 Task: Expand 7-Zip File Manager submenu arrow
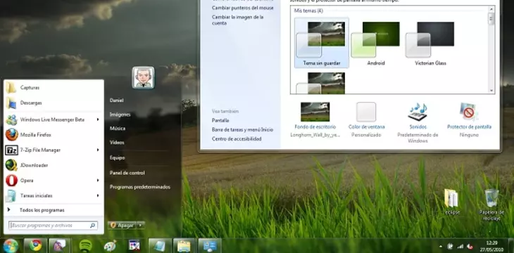point(98,150)
